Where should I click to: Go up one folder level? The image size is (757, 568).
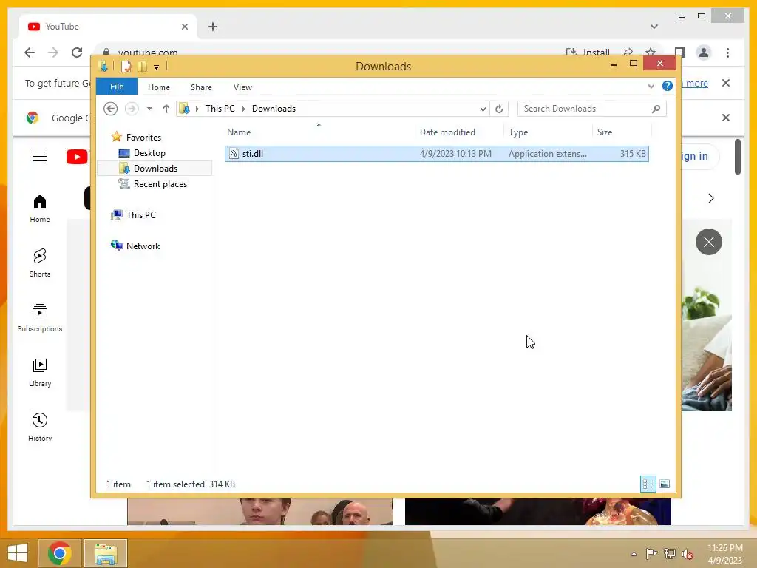click(x=166, y=109)
